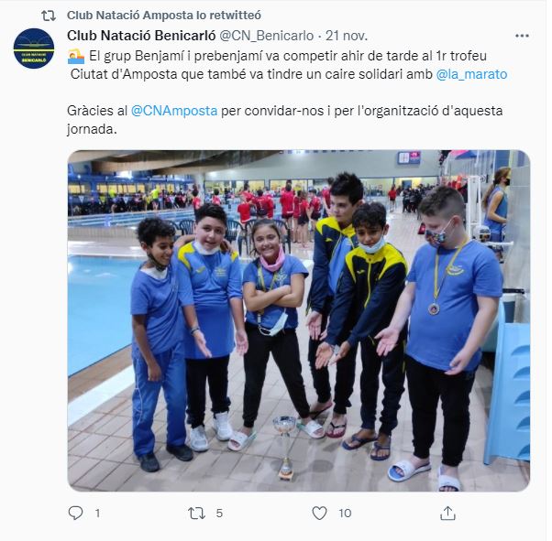Open the @CN_Benicarlo handle

click(x=267, y=36)
